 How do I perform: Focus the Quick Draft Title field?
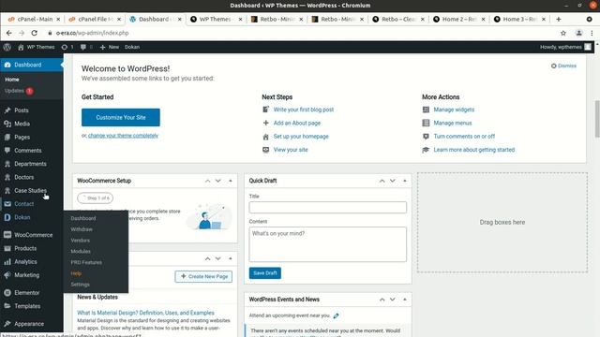click(327, 207)
